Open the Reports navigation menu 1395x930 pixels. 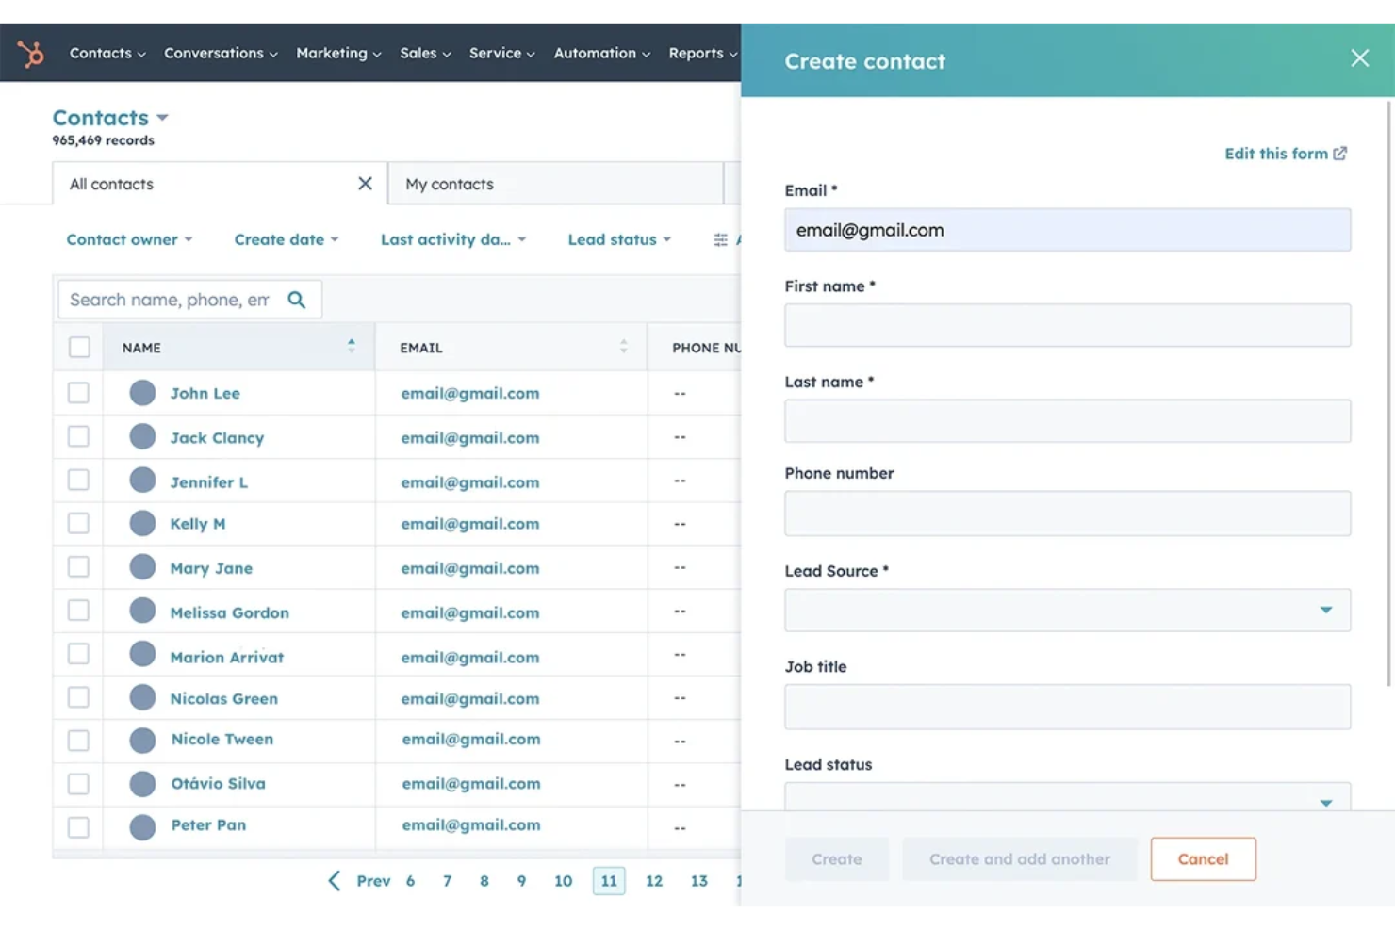[703, 54]
